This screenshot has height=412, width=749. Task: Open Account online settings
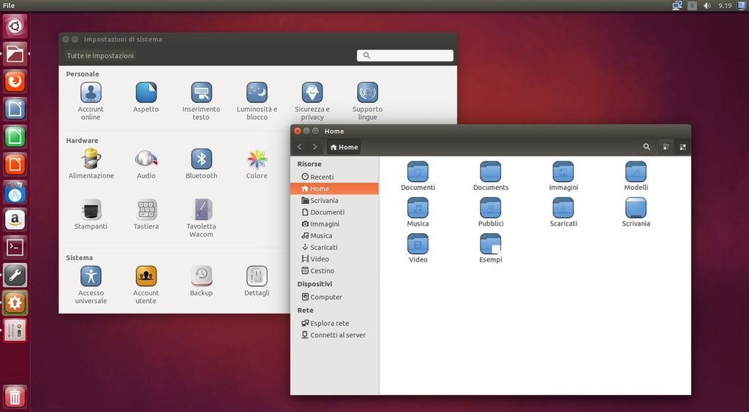91,93
